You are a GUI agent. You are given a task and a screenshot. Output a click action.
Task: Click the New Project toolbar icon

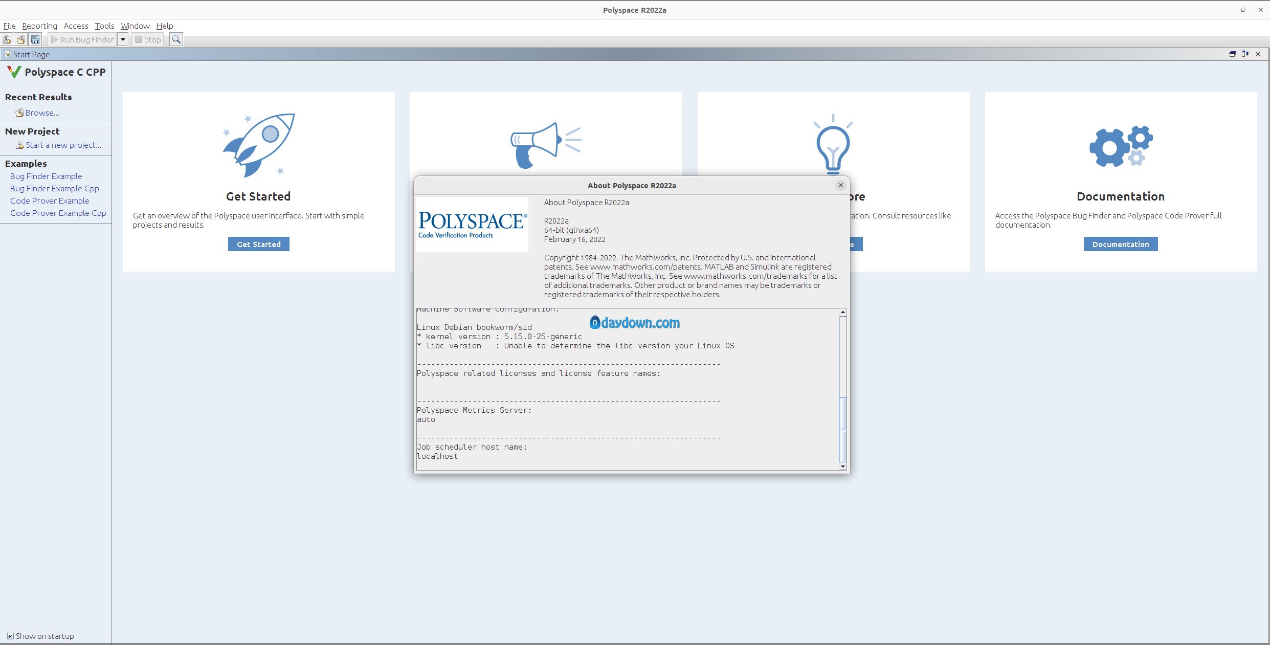[x=7, y=39]
